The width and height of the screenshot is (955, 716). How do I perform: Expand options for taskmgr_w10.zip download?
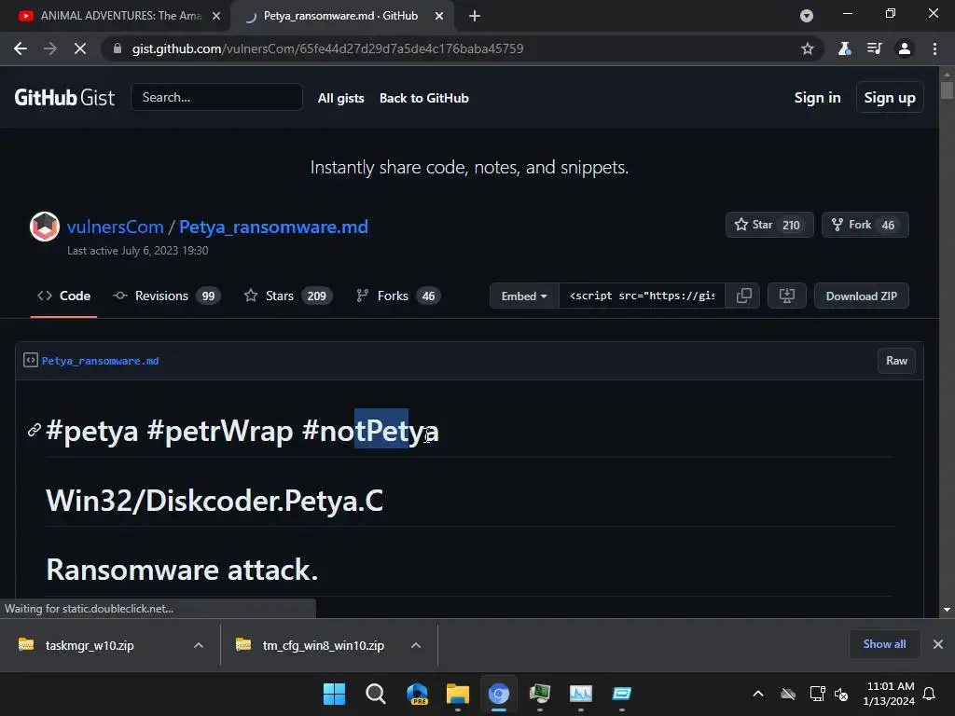[198, 645]
